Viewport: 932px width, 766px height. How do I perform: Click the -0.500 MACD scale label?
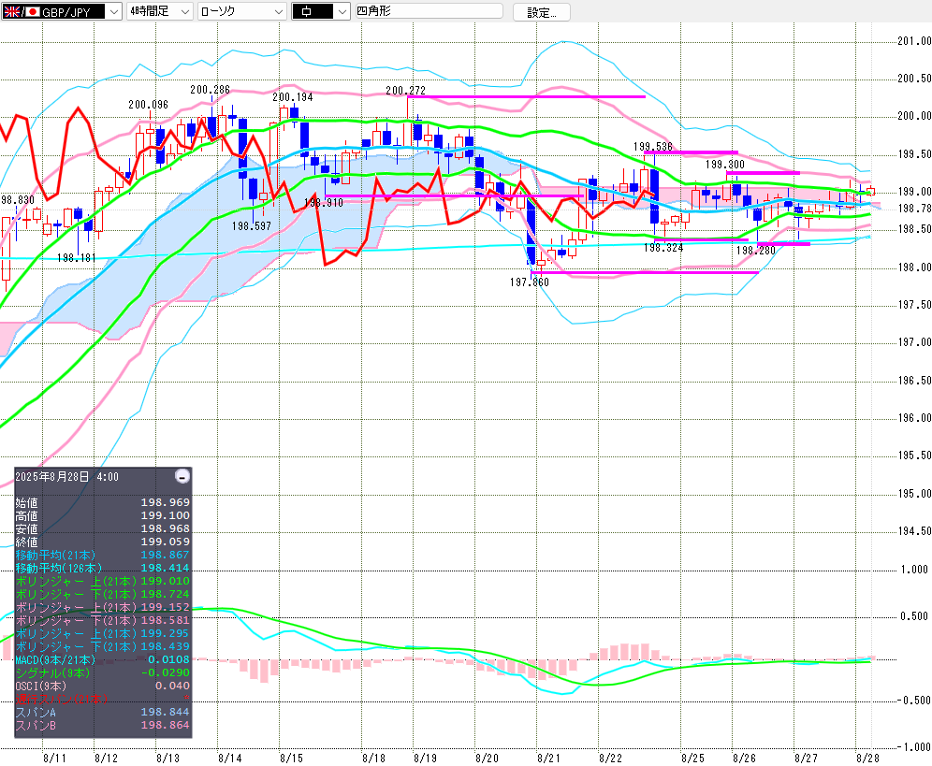click(x=914, y=701)
